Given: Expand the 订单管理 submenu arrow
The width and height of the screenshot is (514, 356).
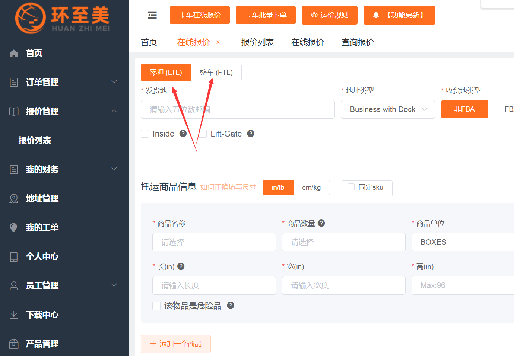Looking at the screenshot, I should click(x=114, y=81).
